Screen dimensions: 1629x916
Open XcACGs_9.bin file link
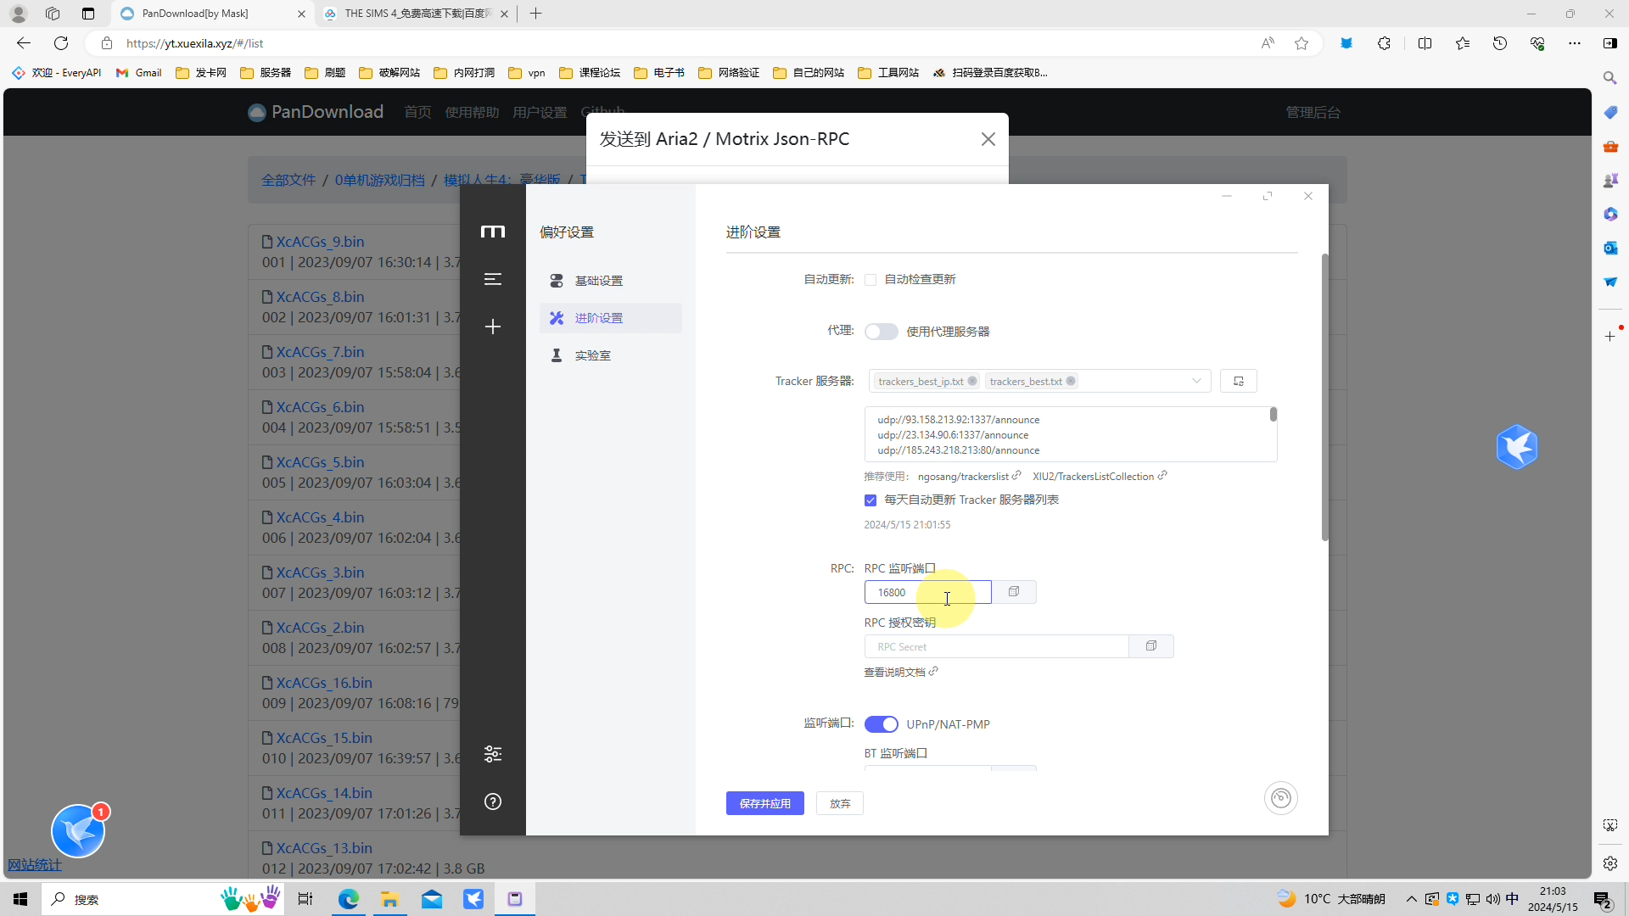click(x=320, y=242)
